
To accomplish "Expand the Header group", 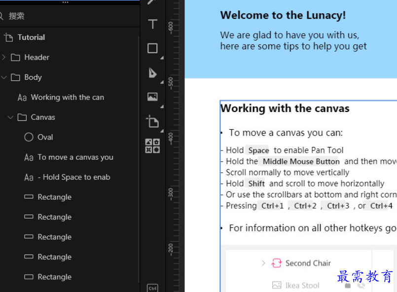I will [x=3, y=57].
